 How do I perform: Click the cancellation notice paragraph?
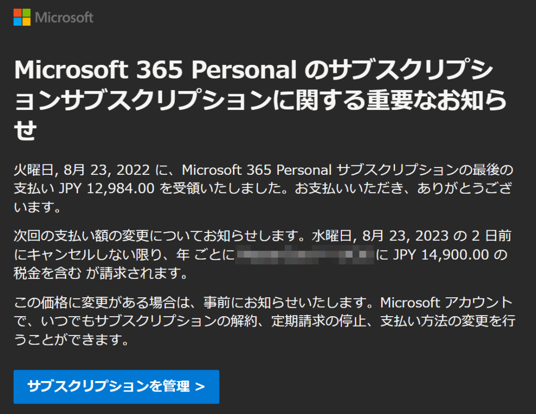[262, 255]
